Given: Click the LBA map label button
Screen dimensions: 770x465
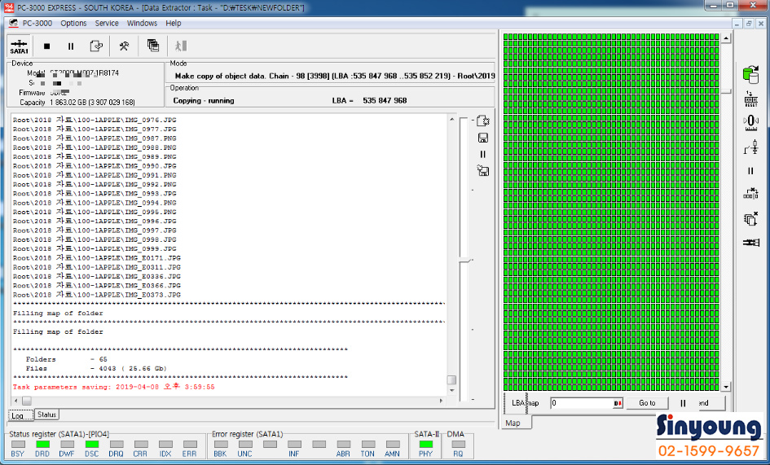Looking at the screenshot, I should (x=526, y=403).
